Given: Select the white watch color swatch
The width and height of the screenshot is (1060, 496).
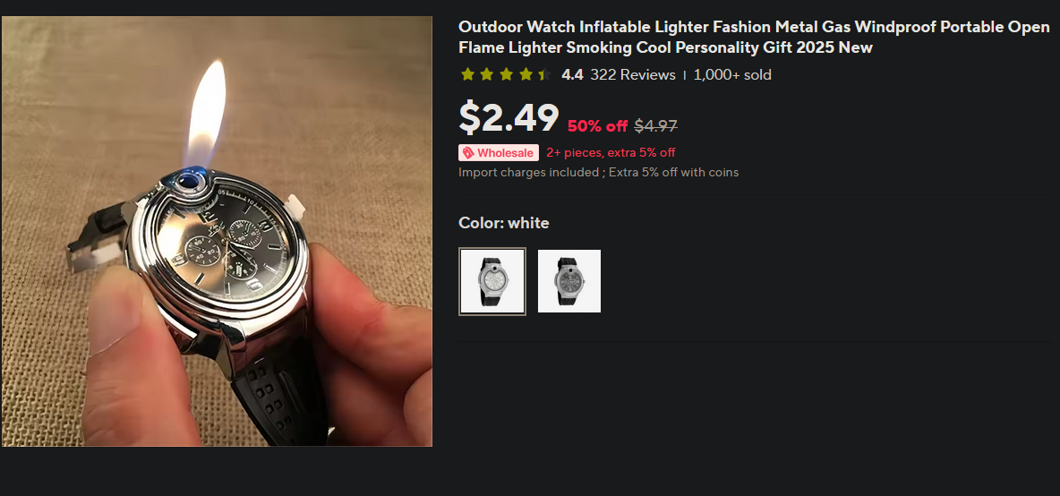Looking at the screenshot, I should tap(492, 281).
